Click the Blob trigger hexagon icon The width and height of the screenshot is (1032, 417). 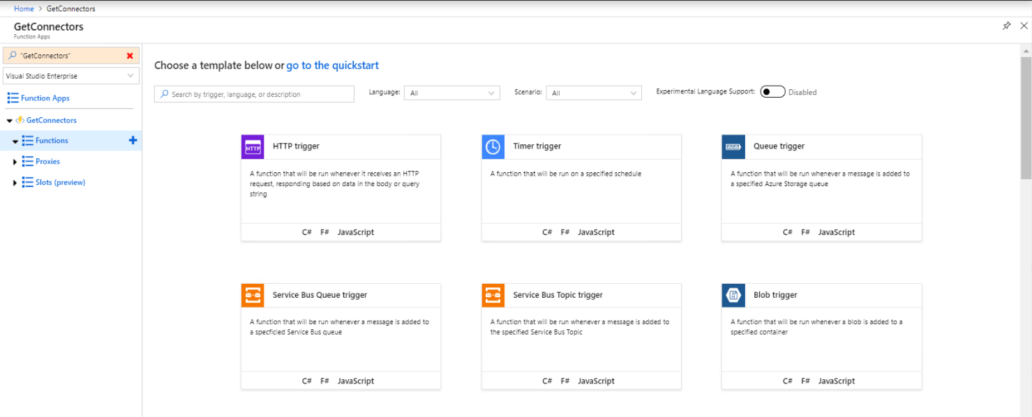[x=733, y=295]
